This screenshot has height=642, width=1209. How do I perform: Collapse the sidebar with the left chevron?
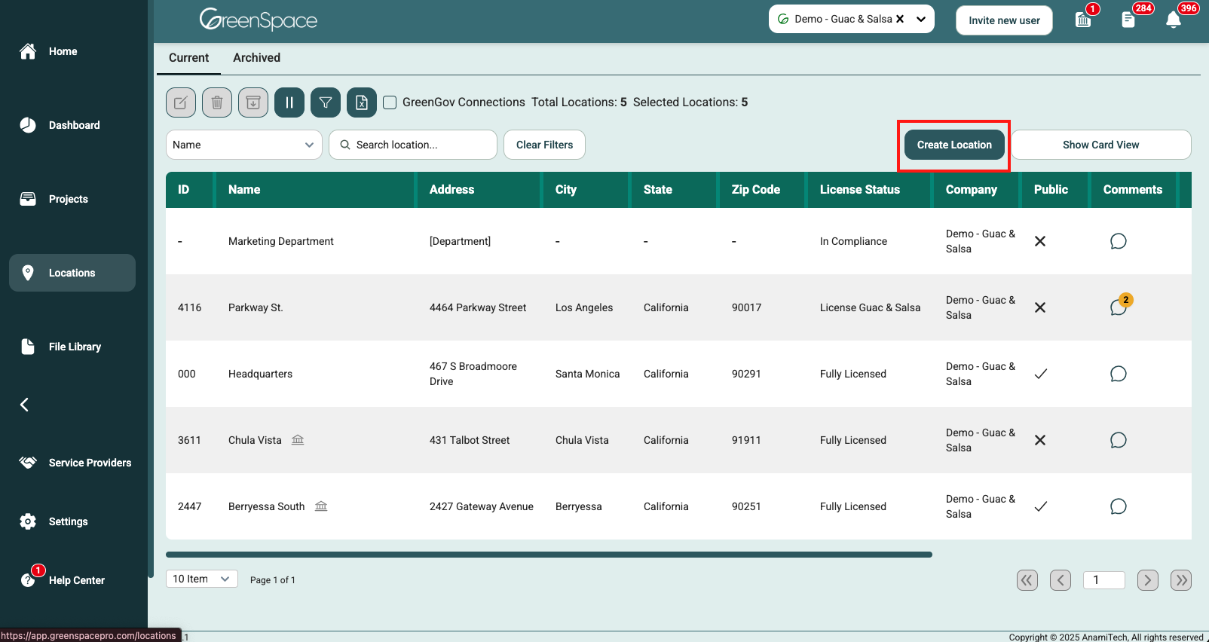[24, 405]
